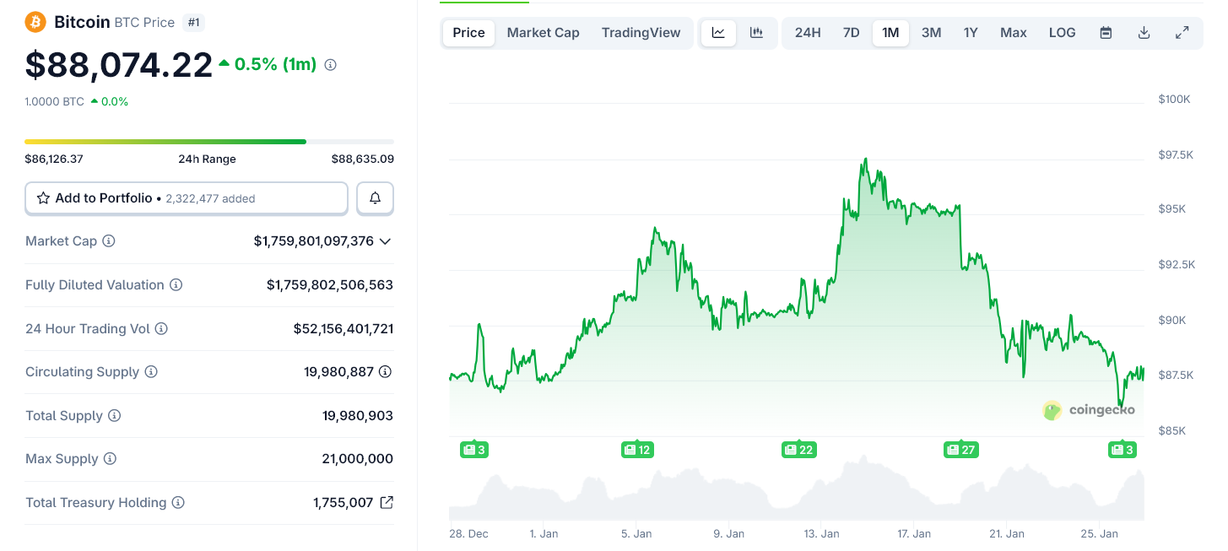This screenshot has height=551, width=1228.
Task: Open the calendar date range picker
Action: tap(1106, 33)
